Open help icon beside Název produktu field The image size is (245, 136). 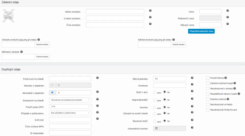click(x=150, y=11)
